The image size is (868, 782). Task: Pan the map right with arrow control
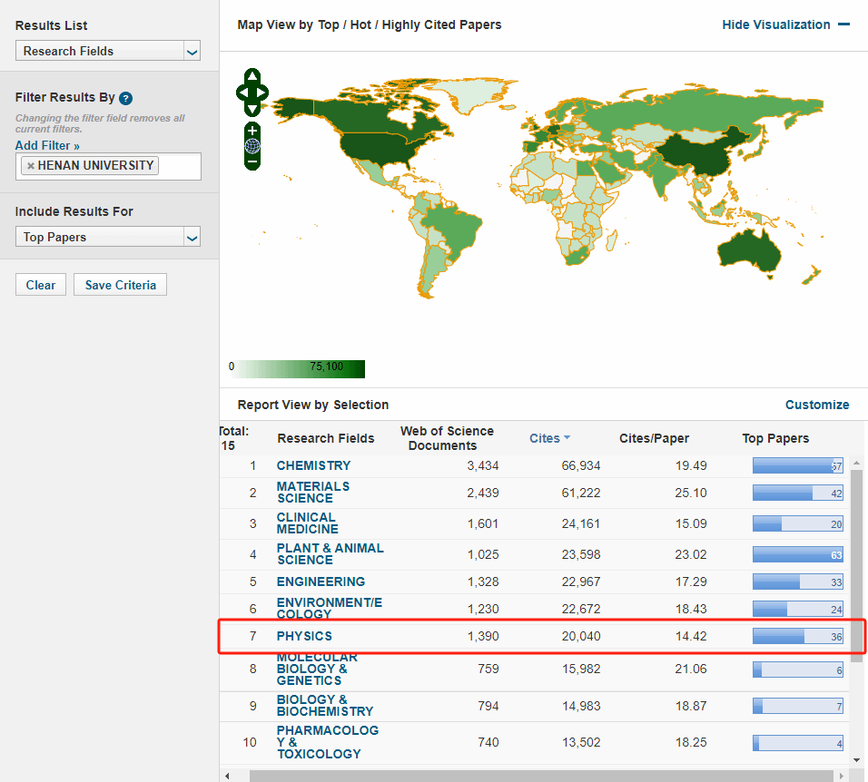[263, 92]
